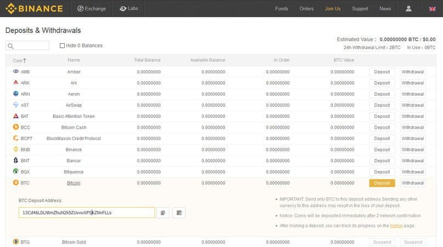
Task: Click the highlighted BTC Deposit button
Action: click(x=382, y=183)
